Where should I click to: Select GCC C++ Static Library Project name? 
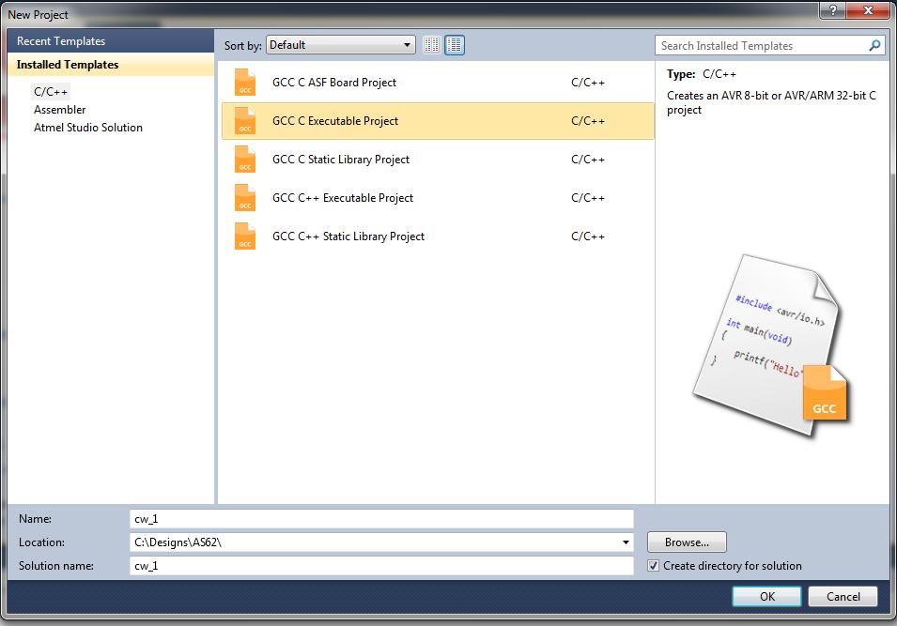click(348, 237)
